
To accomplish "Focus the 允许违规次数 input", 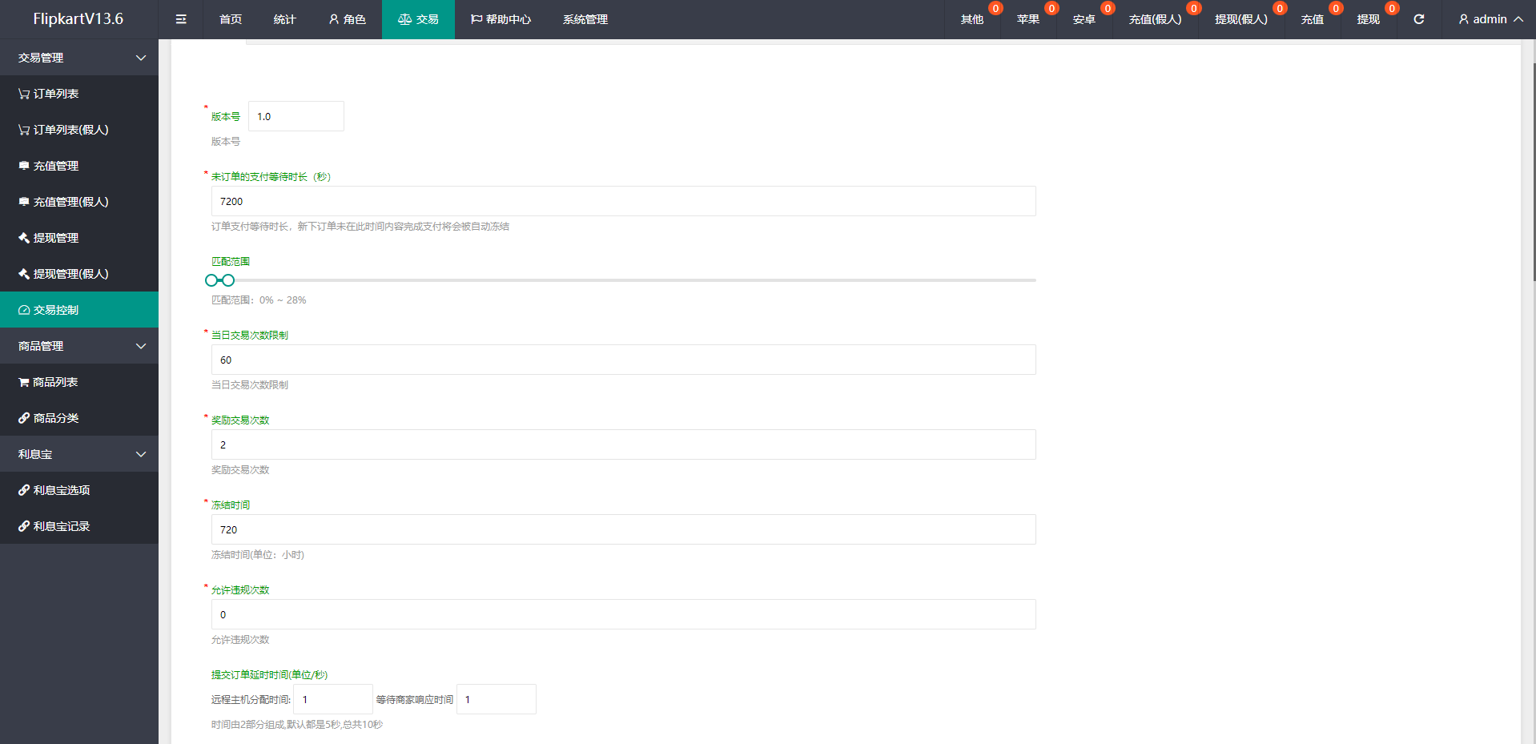I will pos(624,614).
